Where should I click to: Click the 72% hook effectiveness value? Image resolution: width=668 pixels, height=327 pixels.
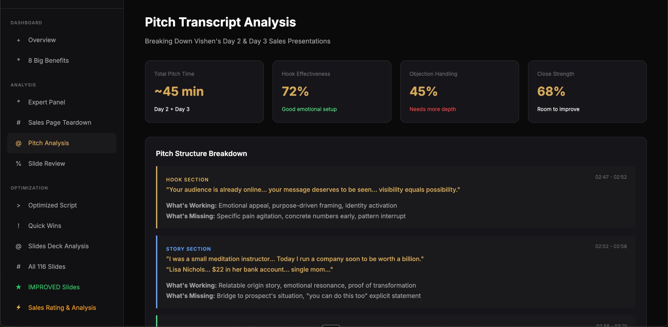tap(295, 91)
